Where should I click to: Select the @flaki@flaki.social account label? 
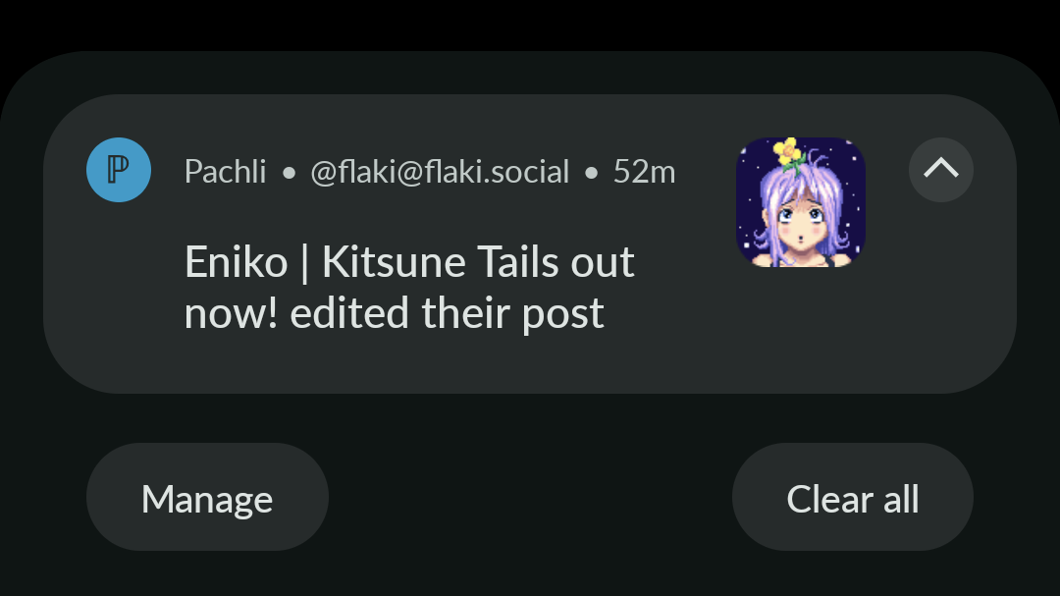(440, 172)
